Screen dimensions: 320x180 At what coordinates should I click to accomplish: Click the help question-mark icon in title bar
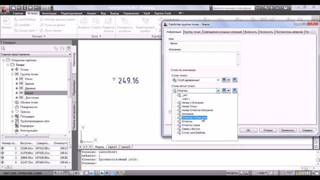click(x=285, y=8)
